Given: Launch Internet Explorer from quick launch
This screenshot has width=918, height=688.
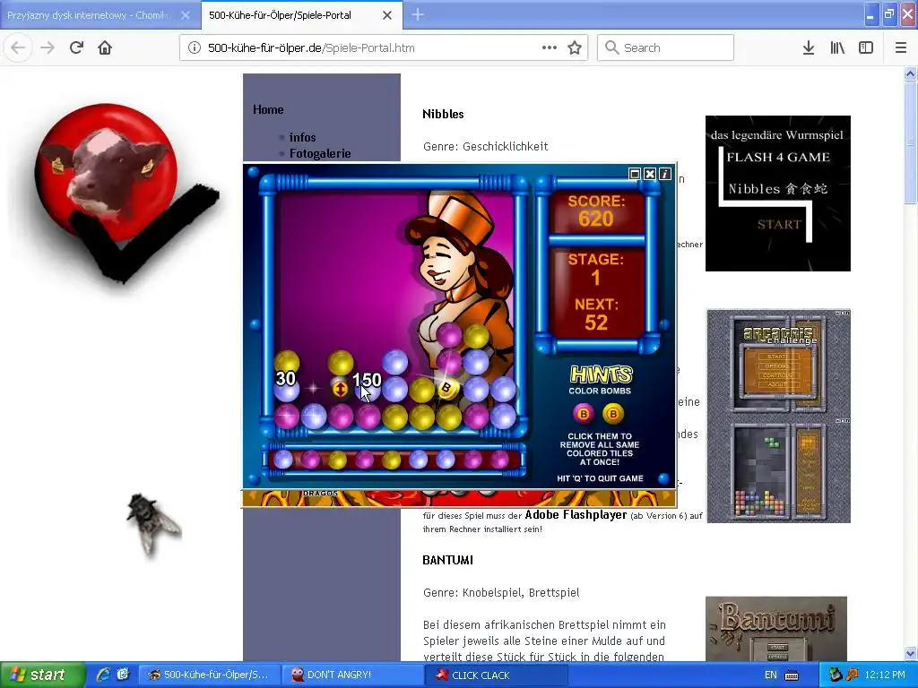Looking at the screenshot, I should click(104, 675).
